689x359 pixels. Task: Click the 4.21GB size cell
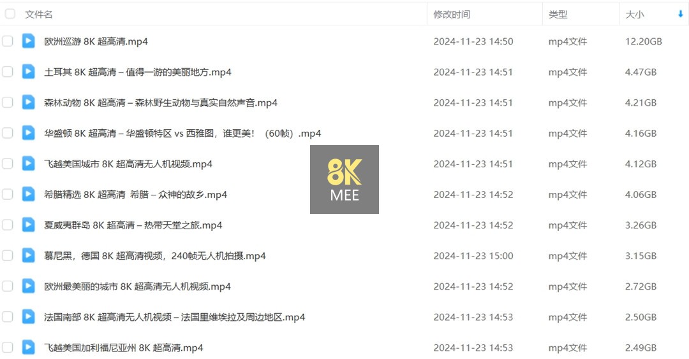click(x=641, y=102)
